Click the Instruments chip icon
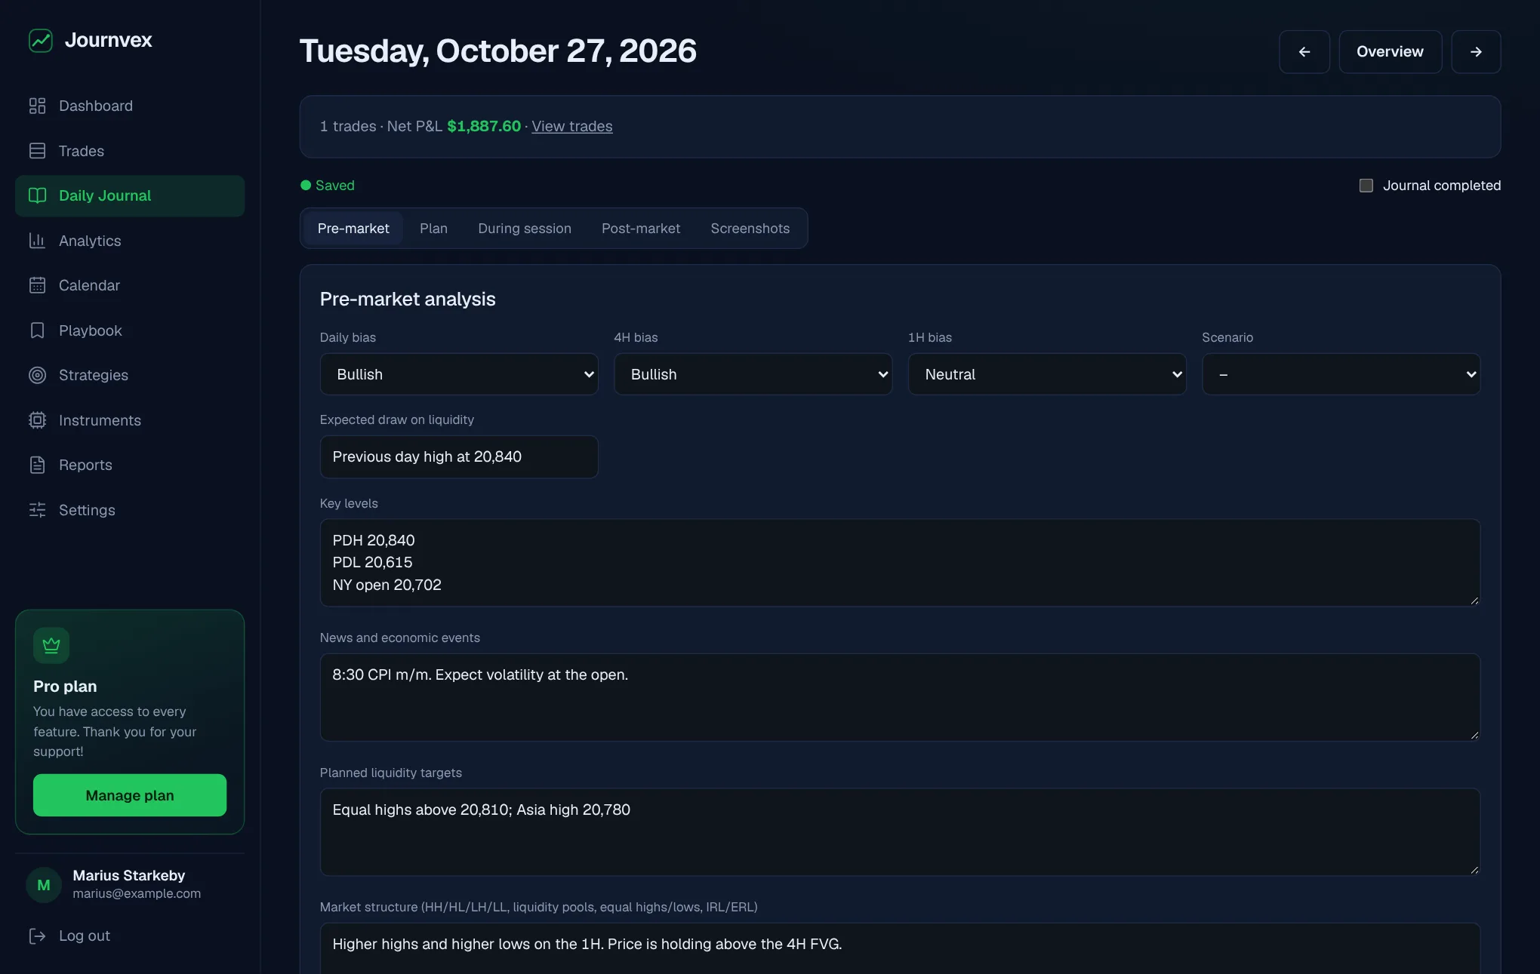Image resolution: width=1540 pixels, height=974 pixels. [x=37, y=420]
